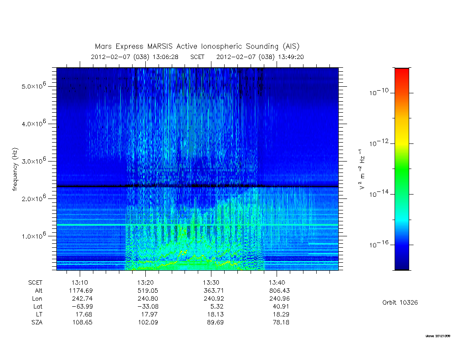
Task: Click the colorbar label '10^-12'
Action: click(x=379, y=143)
